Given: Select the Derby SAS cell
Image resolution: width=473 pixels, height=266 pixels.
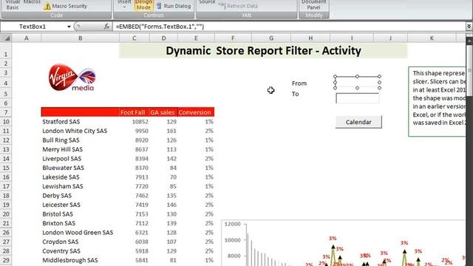Looking at the screenshot, I should tap(81, 195).
